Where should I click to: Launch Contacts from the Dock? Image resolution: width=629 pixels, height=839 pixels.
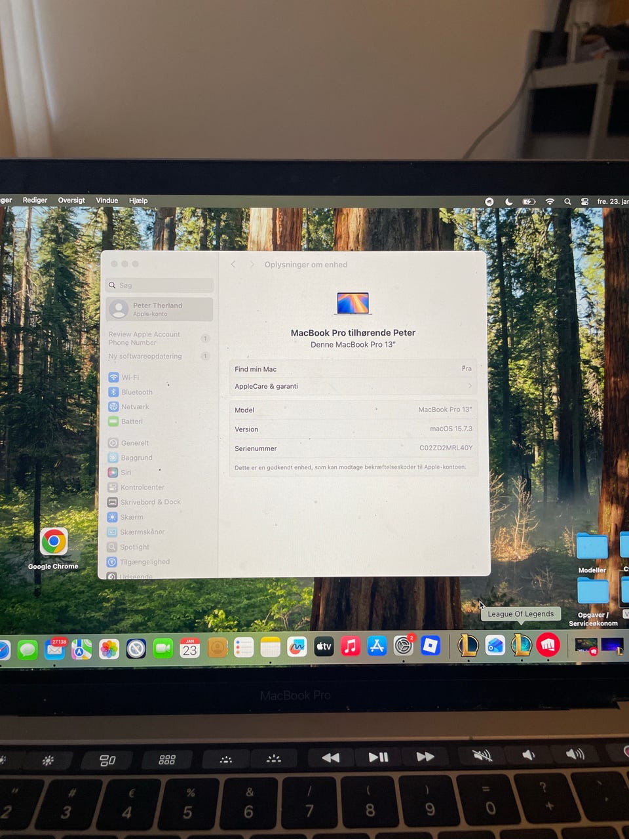click(217, 648)
